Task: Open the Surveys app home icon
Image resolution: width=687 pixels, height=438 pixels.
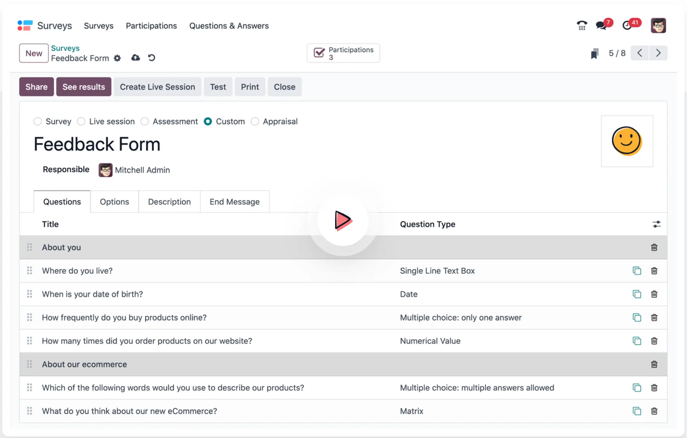Action: [25, 26]
